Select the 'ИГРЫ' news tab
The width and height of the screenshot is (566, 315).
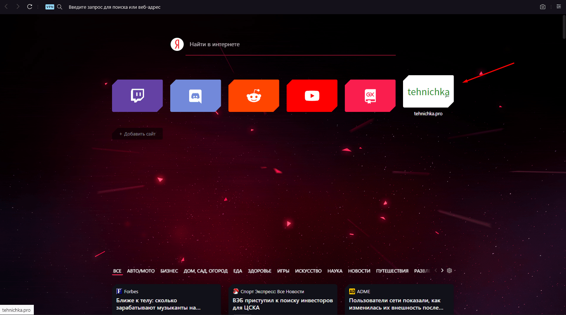(283, 271)
